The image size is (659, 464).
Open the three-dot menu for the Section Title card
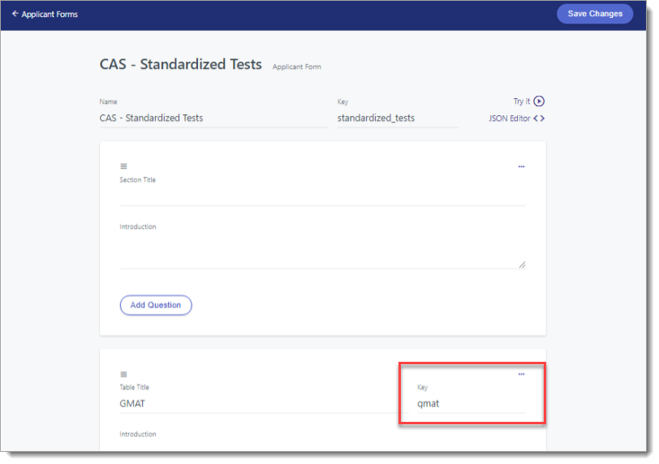coord(521,166)
